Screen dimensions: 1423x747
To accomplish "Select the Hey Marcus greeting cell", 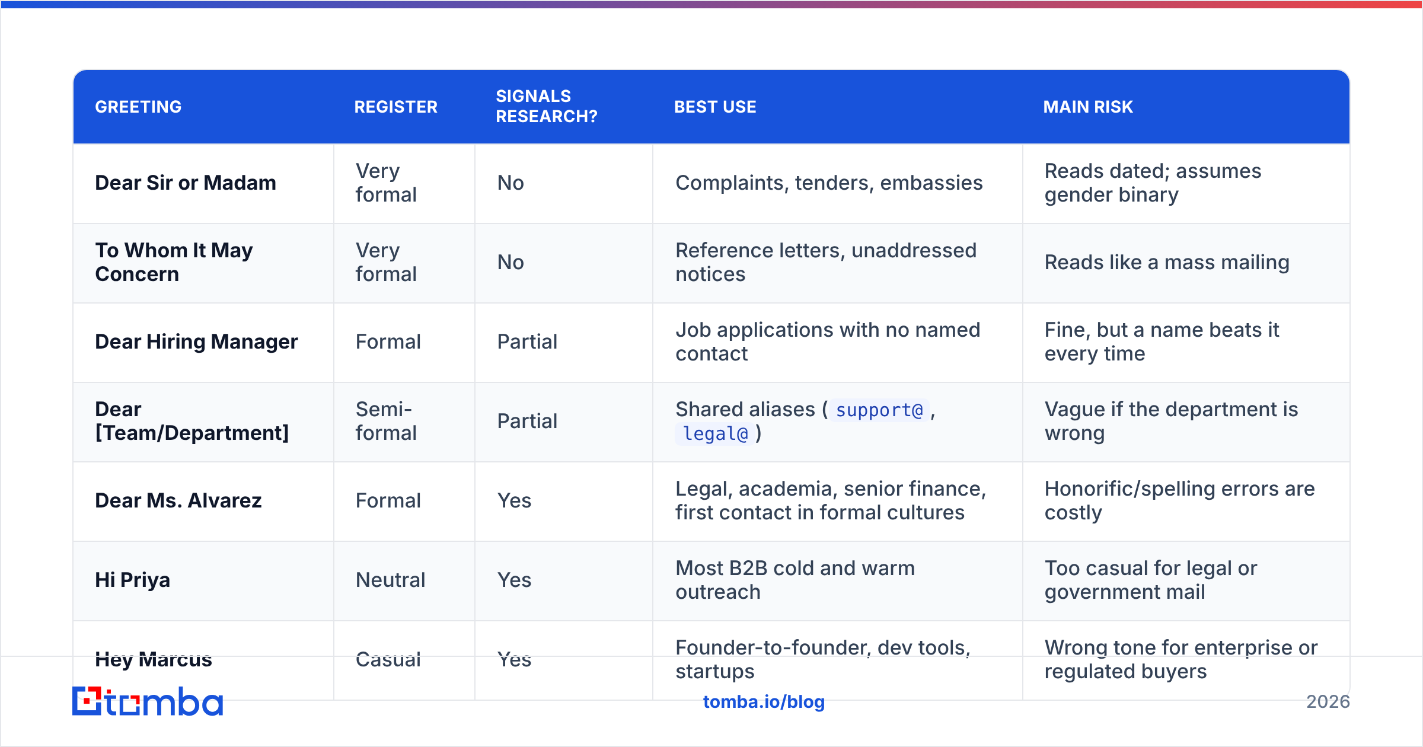I will pos(203,660).
